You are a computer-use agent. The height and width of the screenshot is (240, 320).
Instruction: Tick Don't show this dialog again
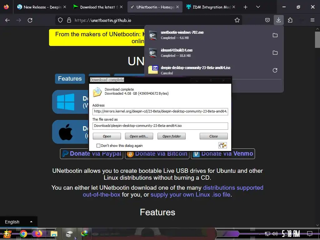pyautogui.click(x=98, y=146)
